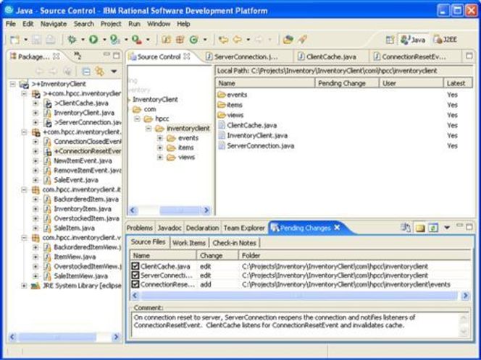Click the Collapse All icon in Package Explorer
This screenshot has height=360, width=481.
coord(86,72)
